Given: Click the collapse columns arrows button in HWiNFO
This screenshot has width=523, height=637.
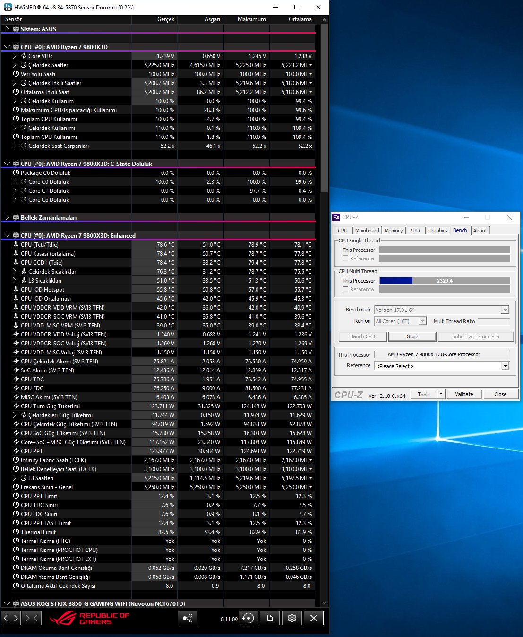Looking at the screenshot, I should point(32,618).
